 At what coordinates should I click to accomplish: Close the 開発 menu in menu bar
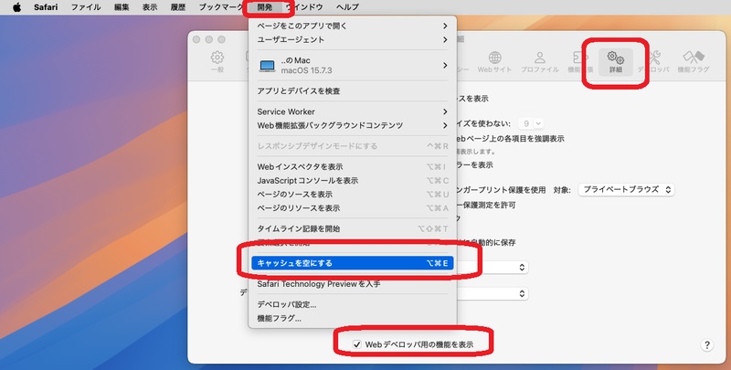[x=265, y=7]
